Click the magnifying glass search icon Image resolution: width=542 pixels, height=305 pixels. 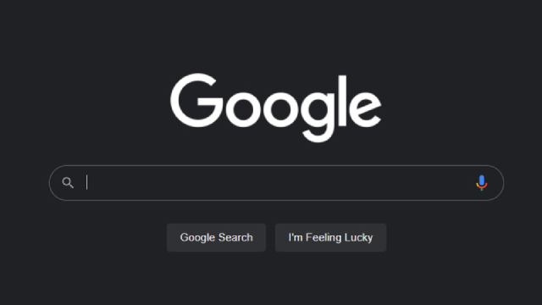coord(68,183)
